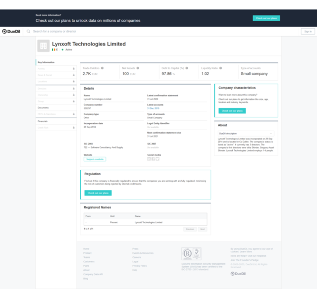
Task: Click the Twitter social media icon
Action: (158, 159)
